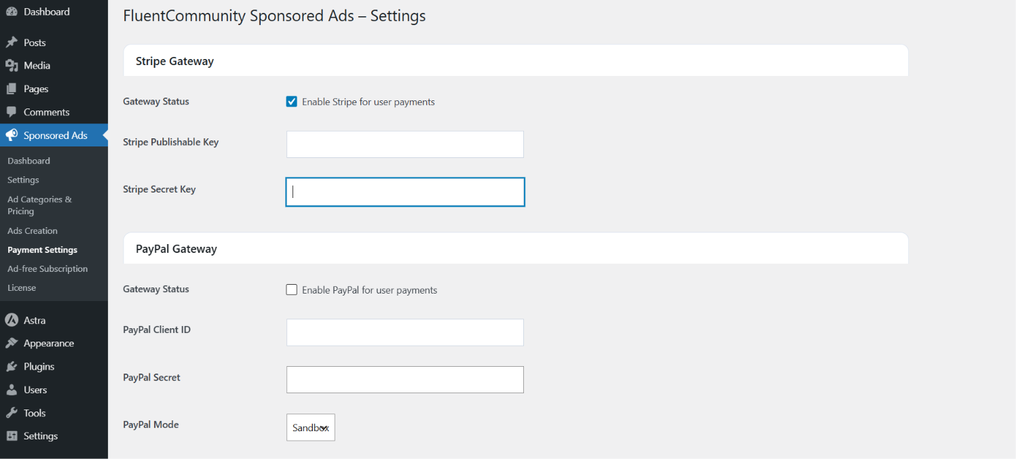
Task: Click the Appearance paintbrush icon
Action: coord(12,343)
